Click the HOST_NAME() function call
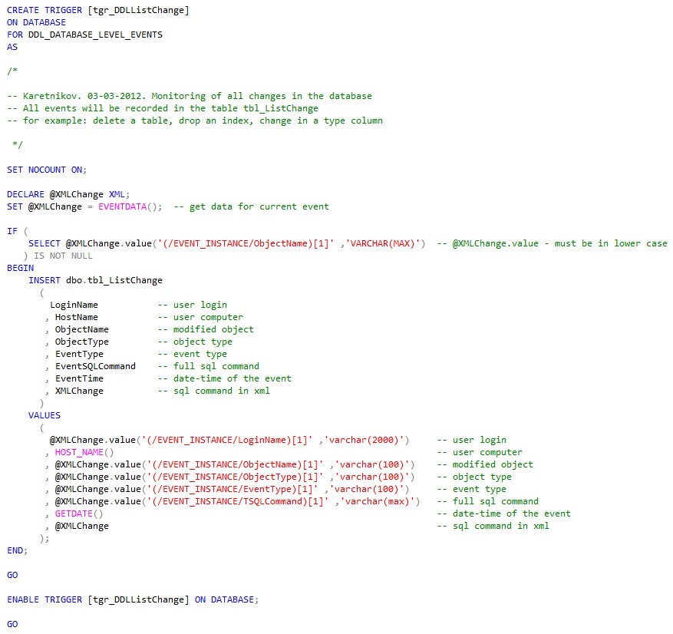 point(84,452)
